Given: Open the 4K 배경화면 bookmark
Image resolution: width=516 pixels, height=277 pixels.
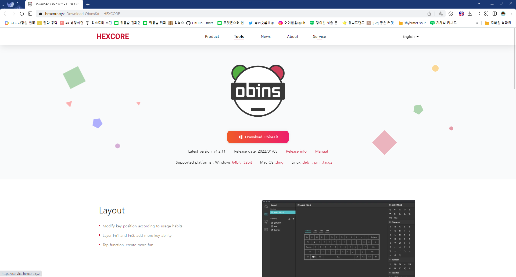Looking at the screenshot, I should [x=71, y=23].
